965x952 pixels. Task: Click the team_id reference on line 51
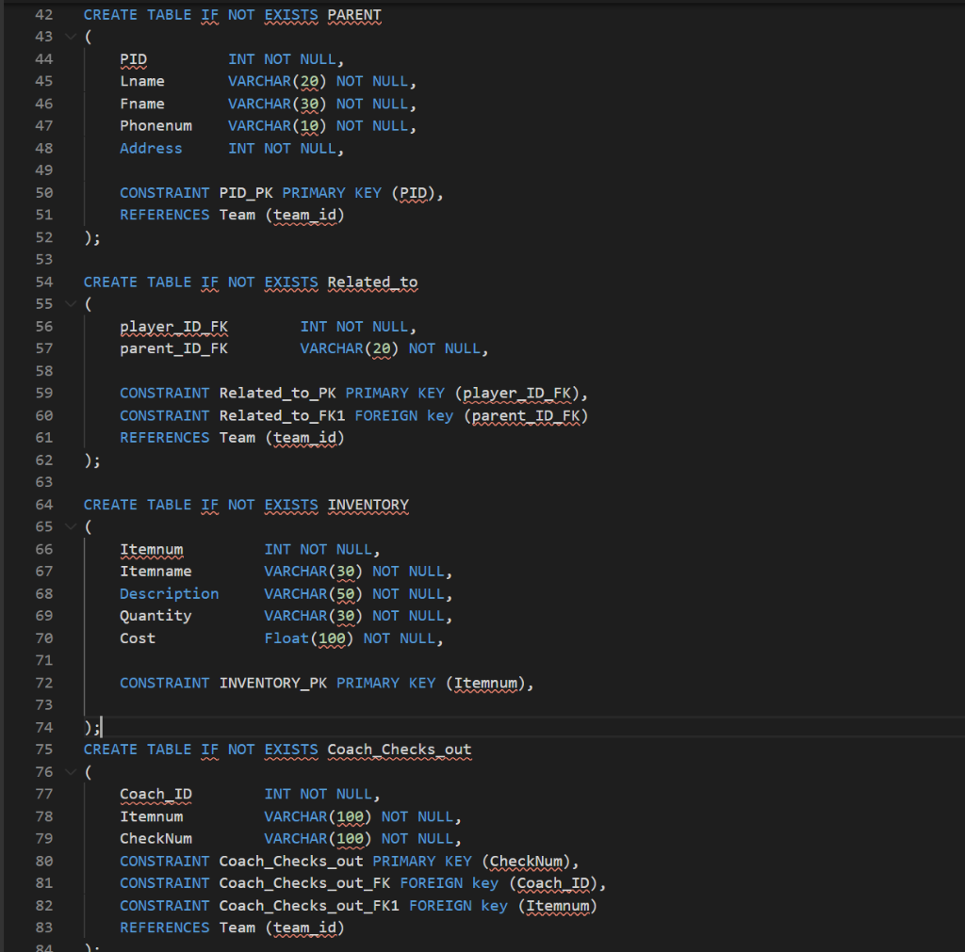tap(305, 214)
